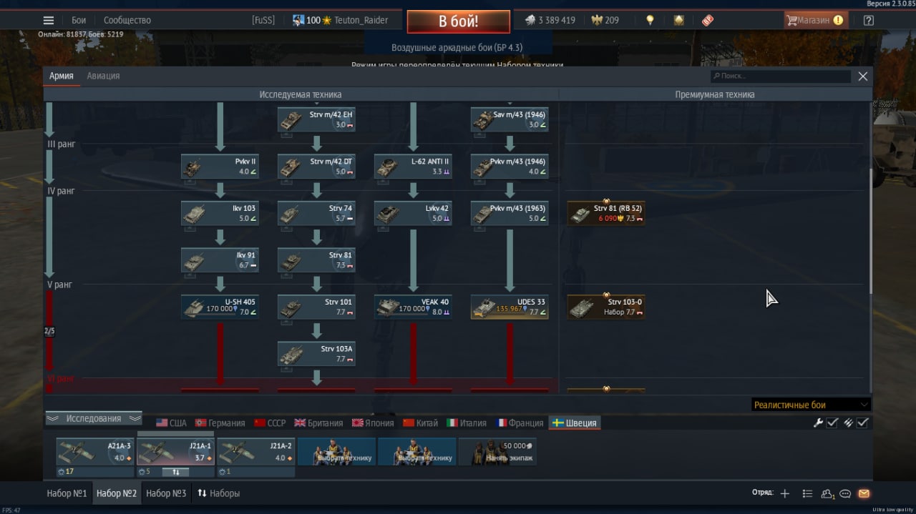Viewport: 916px width, 514px height.
Task: Select the Италия nation tab
Action: click(x=467, y=422)
